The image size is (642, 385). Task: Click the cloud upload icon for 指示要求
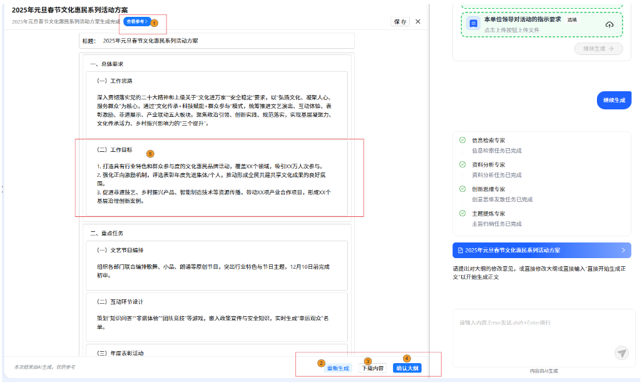(609, 24)
